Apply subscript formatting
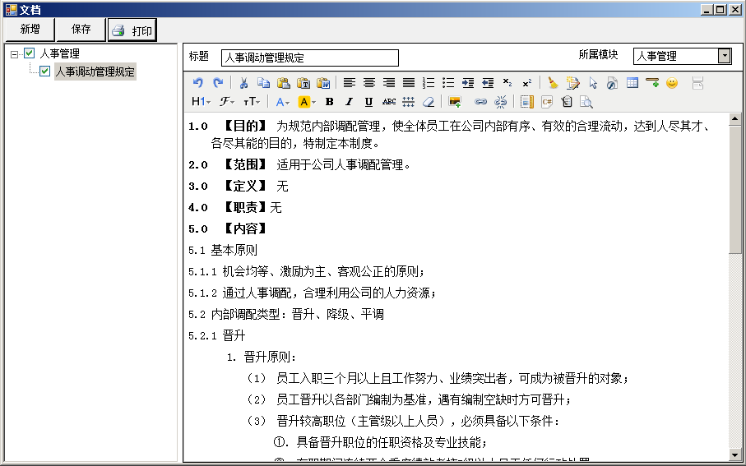746x466 pixels. point(507,83)
